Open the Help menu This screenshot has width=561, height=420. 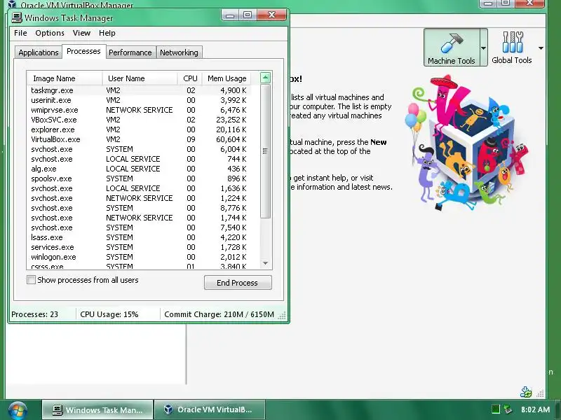[x=107, y=33]
